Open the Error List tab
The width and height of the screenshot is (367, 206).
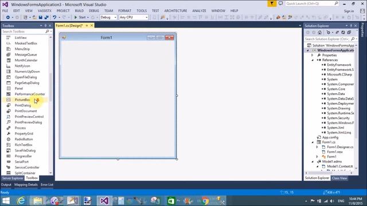(47, 185)
